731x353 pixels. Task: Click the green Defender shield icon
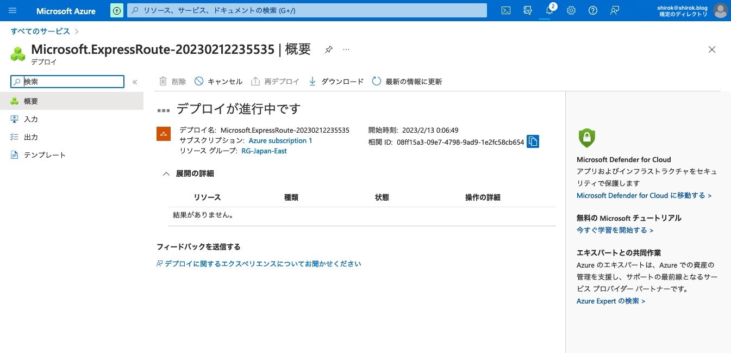586,138
